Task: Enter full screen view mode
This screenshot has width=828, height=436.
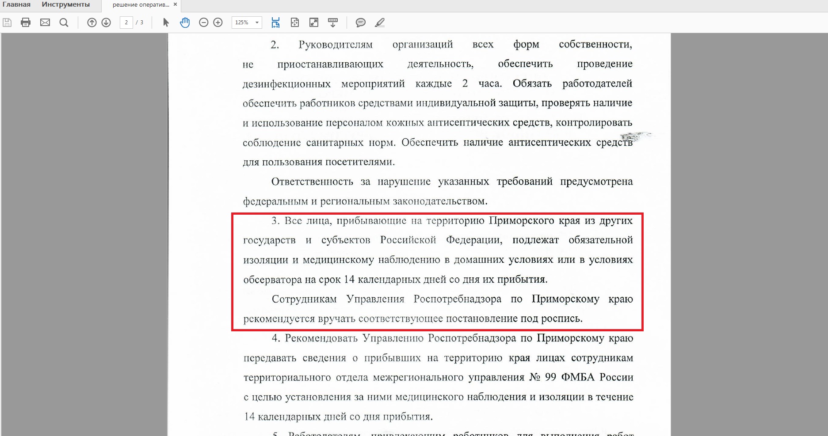Action: (x=314, y=23)
